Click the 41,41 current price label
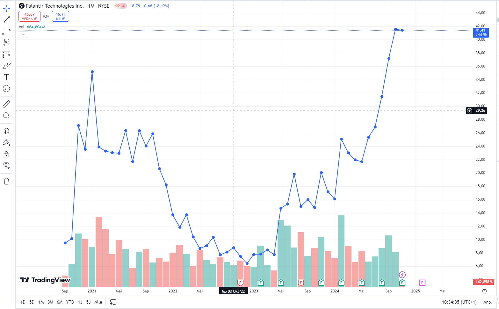 point(481,32)
